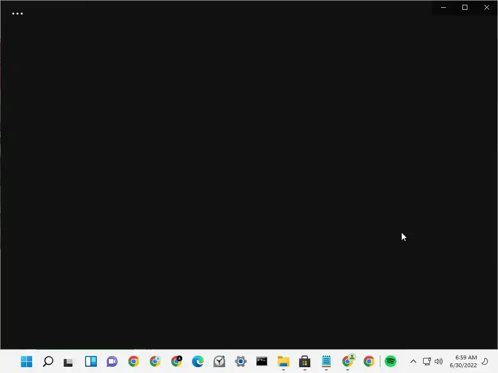Open the Settings gear icon
This screenshot has height=373, width=498.
coord(241,361)
